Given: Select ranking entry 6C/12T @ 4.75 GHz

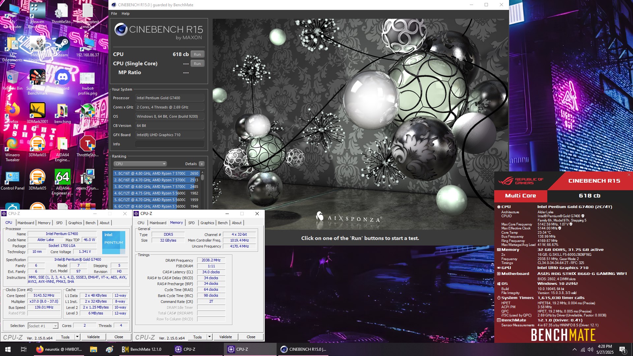Looking at the screenshot, I should pyautogui.click(x=156, y=193).
